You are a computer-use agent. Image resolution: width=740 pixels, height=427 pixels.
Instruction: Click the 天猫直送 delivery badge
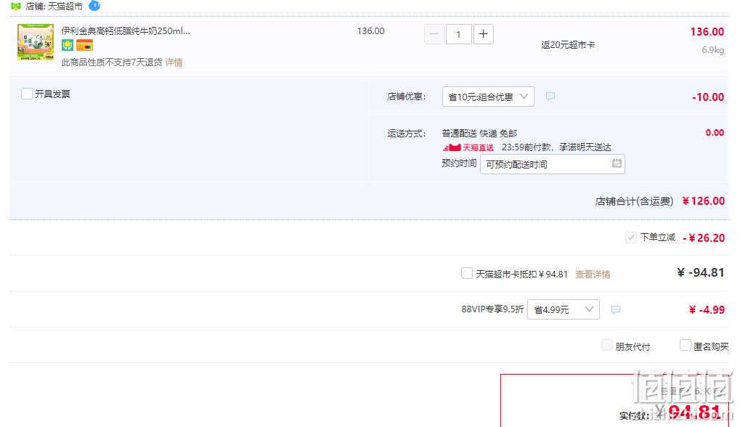pyautogui.click(x=468, y=147)
